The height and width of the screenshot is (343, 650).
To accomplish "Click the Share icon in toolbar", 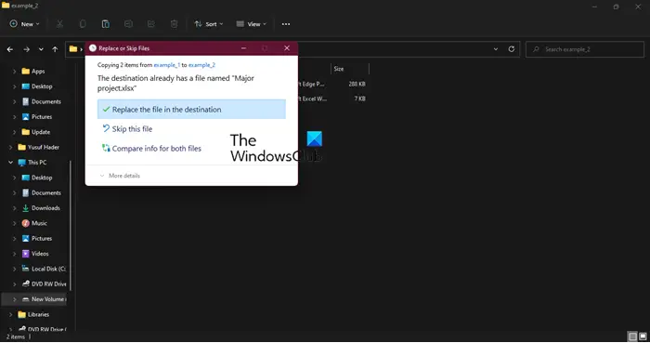I will pos(150,24).
